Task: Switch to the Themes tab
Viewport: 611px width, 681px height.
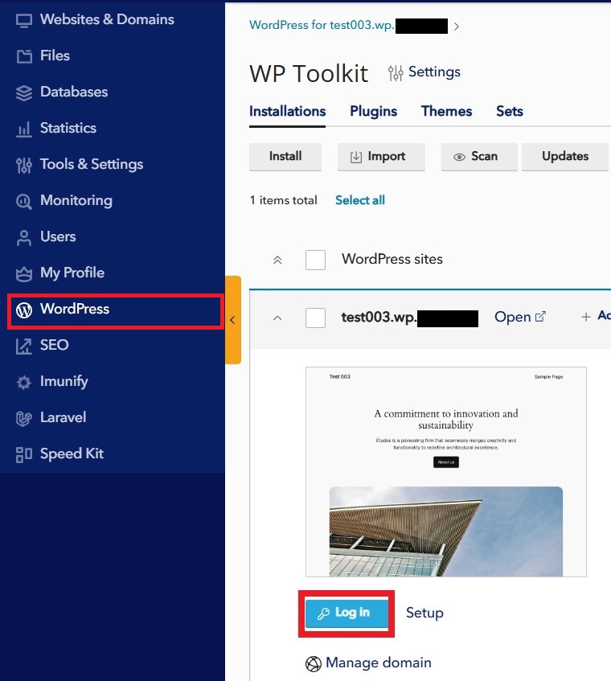Action: pyautogui.click(x=446, y=111)
